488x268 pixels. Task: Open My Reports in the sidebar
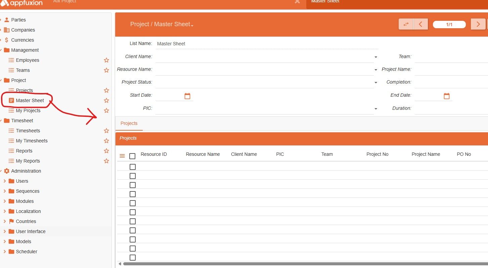click(x=28, y=161)
